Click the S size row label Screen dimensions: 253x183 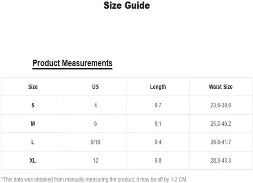pyautogui.click(x=33, y=105)
